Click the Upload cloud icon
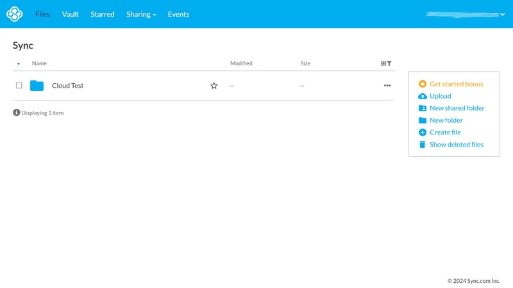513x288 pixels. [422, 96]
